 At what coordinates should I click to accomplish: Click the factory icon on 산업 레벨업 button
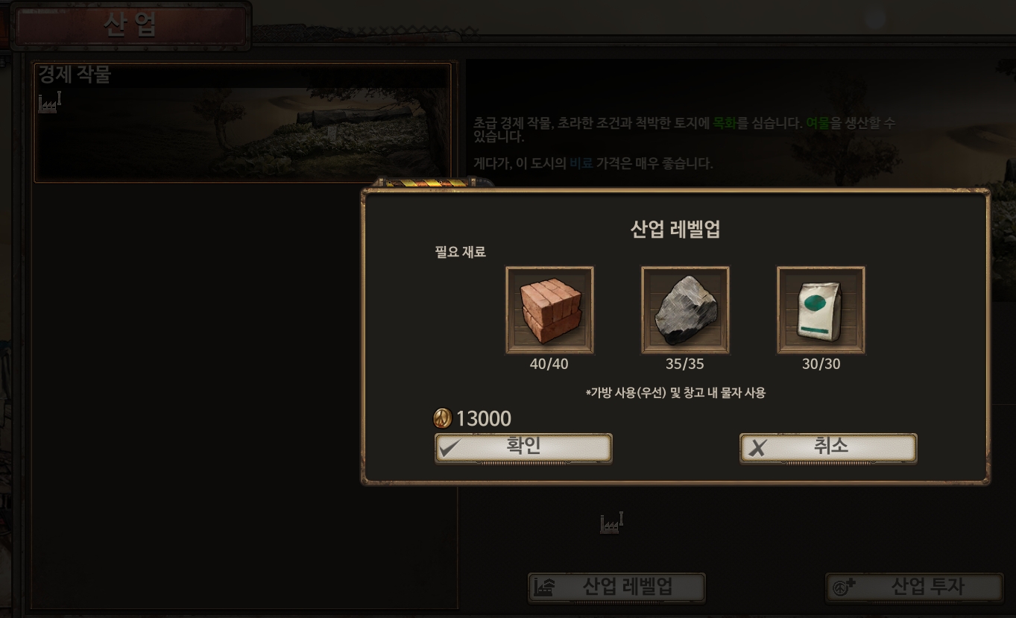click(x=544, y=588)
